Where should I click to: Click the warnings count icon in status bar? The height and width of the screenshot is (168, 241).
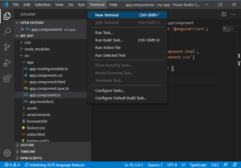click(15, 165)
